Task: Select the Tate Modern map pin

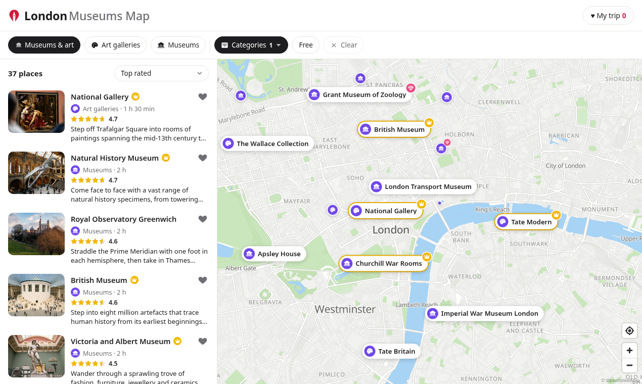Action: [x=526, y=222]
